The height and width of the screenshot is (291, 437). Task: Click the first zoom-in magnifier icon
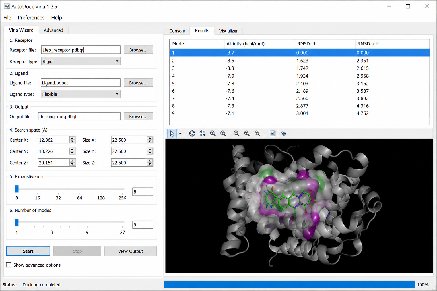click(213, 133)
